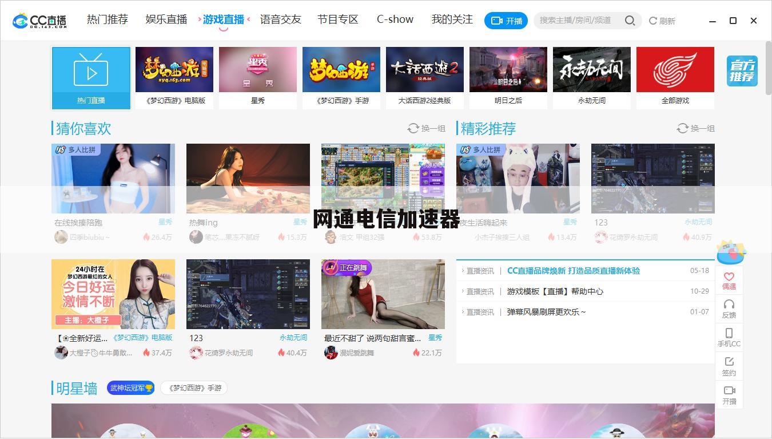Image resolution: width=772 pixels, height=439 pixels.
Task: Open the 今日好运激情不断 stream thumbnail
Action: coord(113,294)
